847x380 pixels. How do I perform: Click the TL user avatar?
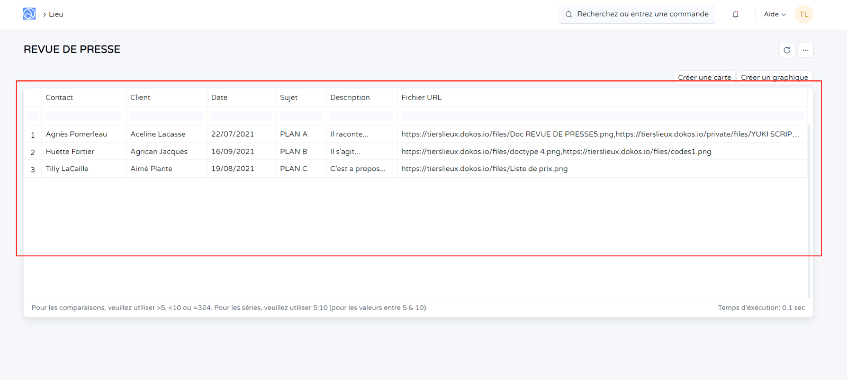[x=804, y=14]
